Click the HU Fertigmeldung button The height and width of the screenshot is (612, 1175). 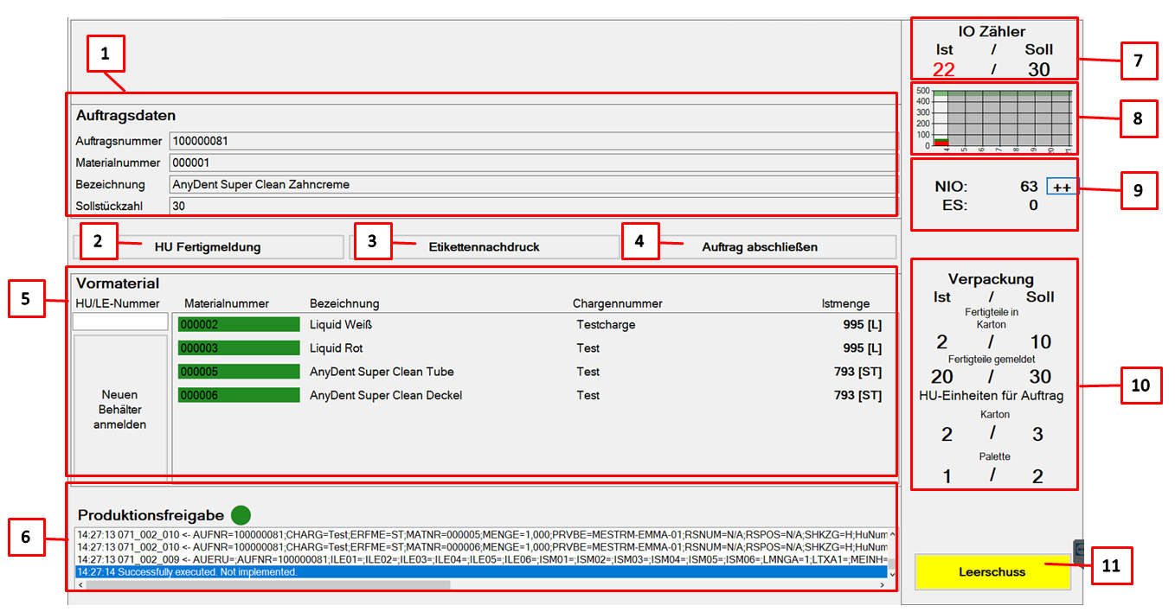pyautogui.click(x=208, y=247)
